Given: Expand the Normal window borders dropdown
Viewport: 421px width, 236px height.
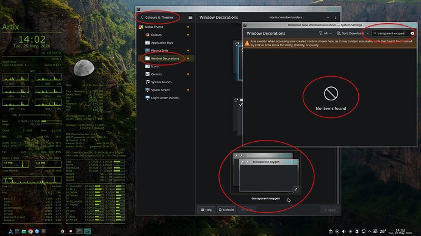Looking at the screenshot, I should coord(299,18).
